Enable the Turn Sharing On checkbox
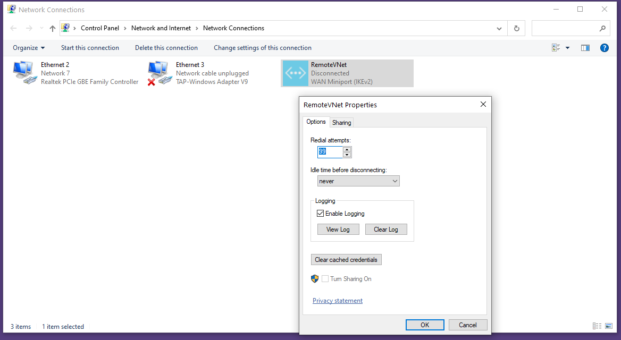The width and height of the screenshot is (621, 340). point(325,278)
